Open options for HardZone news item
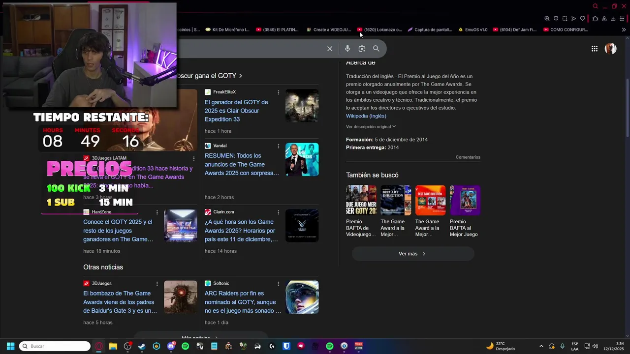The height and width of the screenshot is (354, 630). [x=157, y=212]
